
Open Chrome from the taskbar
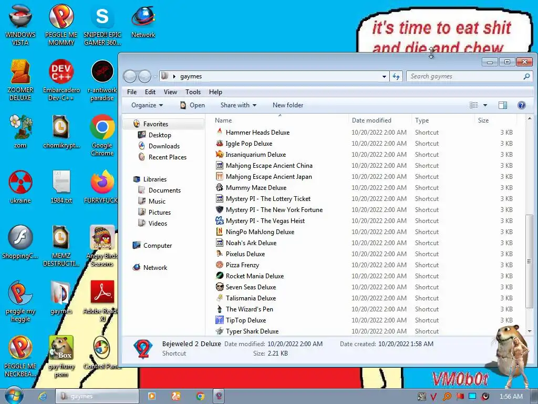click(x=200, y=397)
